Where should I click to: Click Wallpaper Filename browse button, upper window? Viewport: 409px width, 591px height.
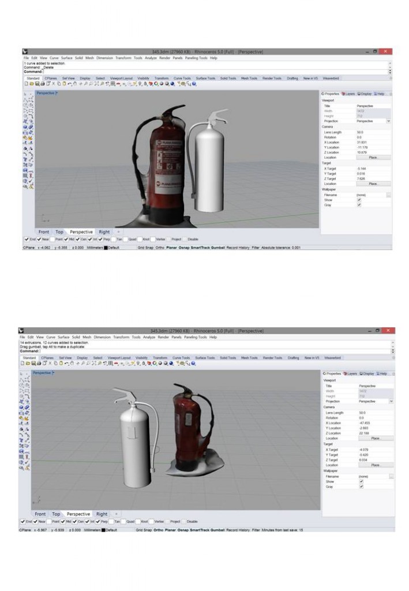point(388,195)
